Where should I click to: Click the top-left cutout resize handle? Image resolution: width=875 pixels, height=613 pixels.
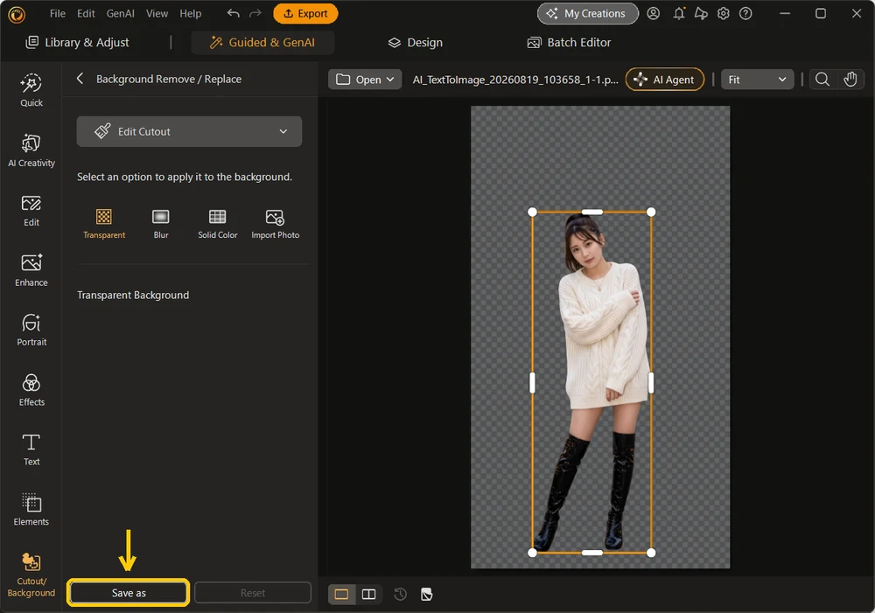click(x=532, y=212)
